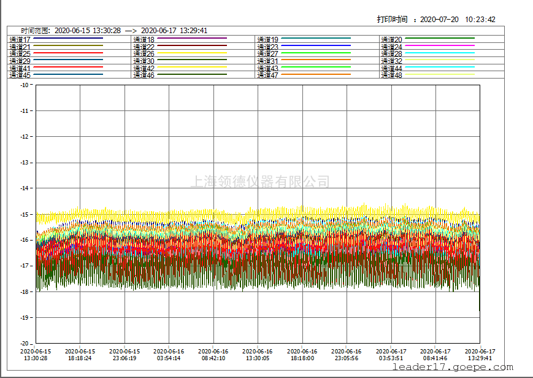The image size is (533, 378).
Task: Click the range end time 2020-06-17 13:29:41 in header
Action: 174,31
